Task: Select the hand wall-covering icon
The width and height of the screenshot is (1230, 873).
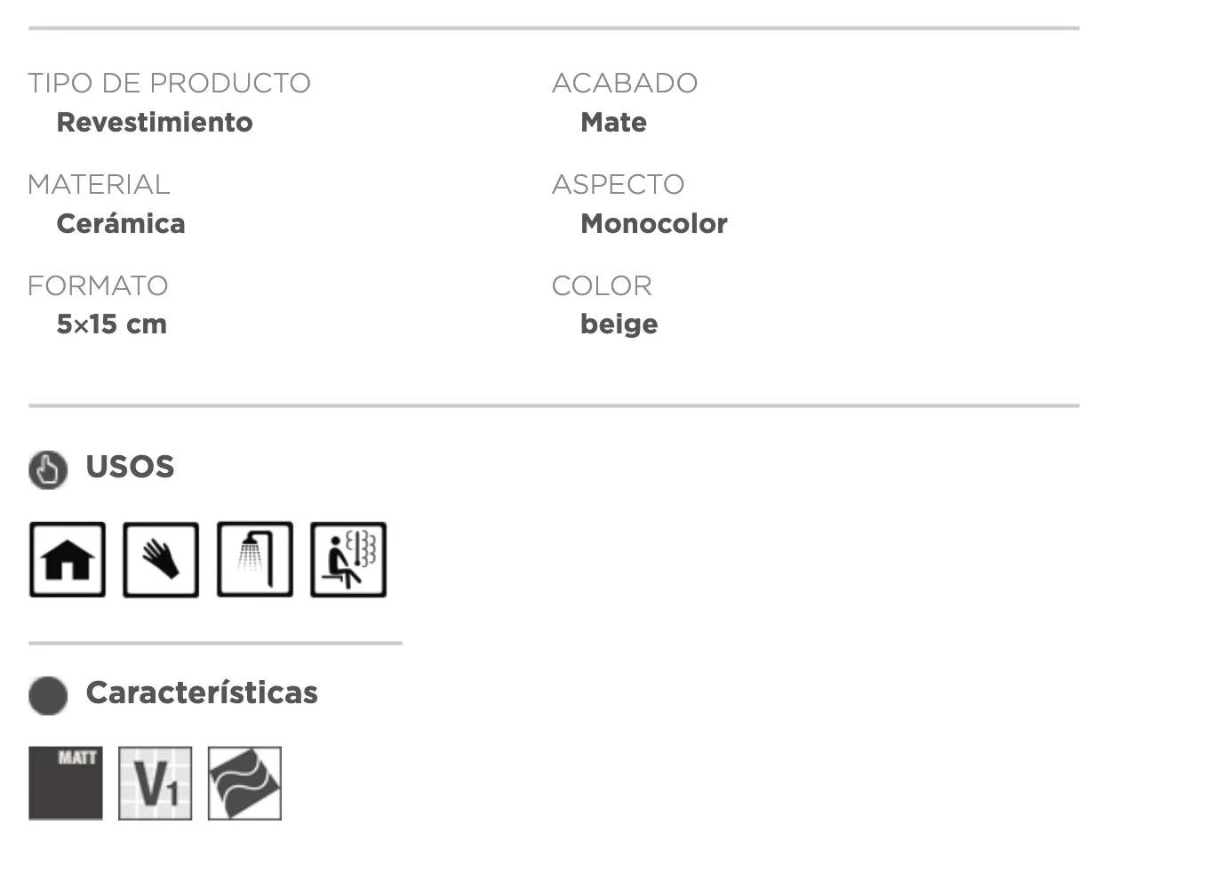Action: (x=161, y=559)
